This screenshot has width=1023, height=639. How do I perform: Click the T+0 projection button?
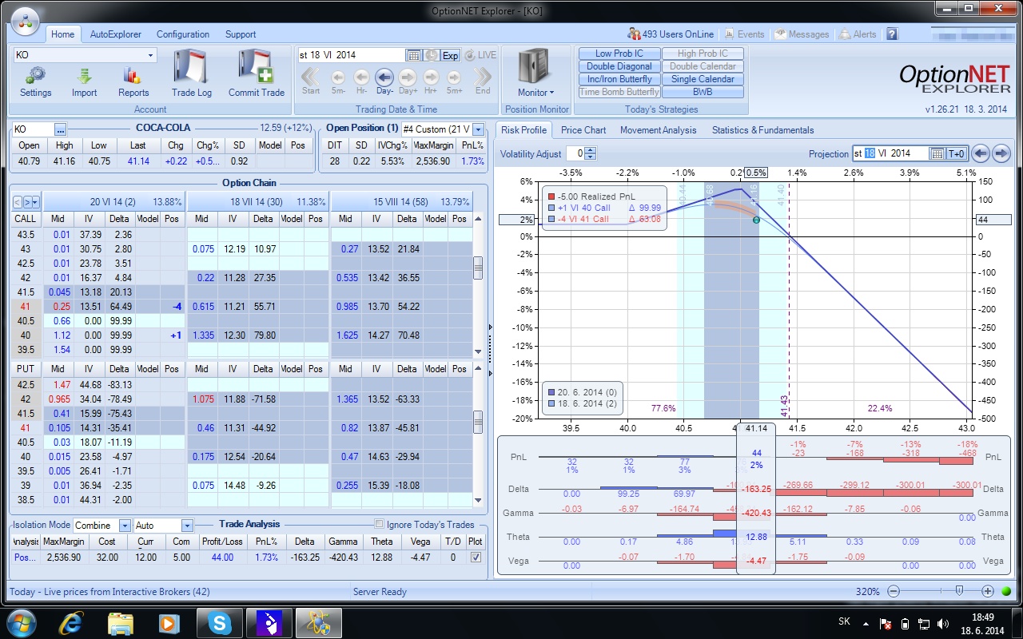pos(957,153)
